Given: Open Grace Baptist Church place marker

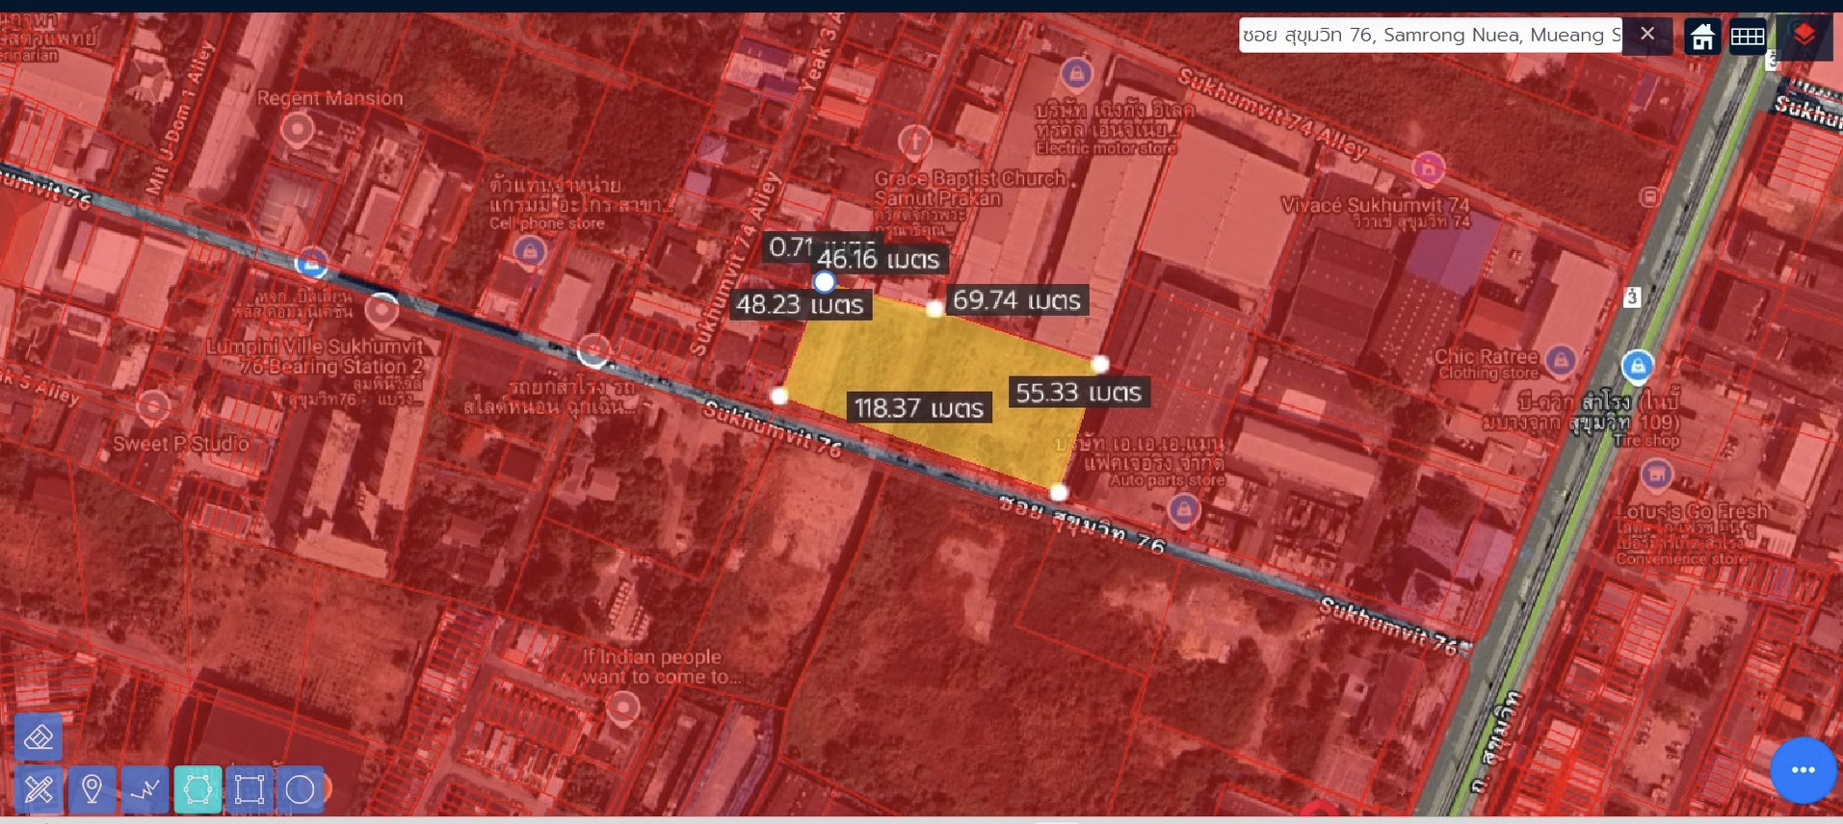Looking at the screenshot, I should 914,142.
